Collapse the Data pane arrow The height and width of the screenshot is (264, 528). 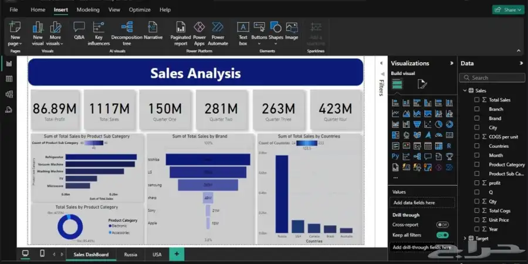pyautogui.click(x=522, y=63)
